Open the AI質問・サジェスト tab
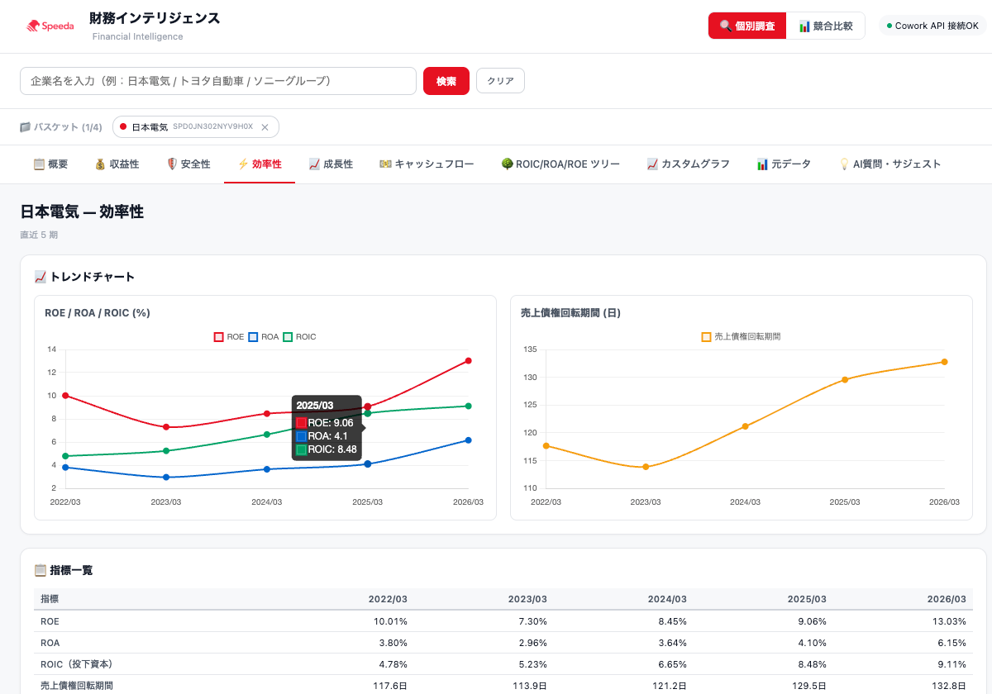 [x=889, y=164]
